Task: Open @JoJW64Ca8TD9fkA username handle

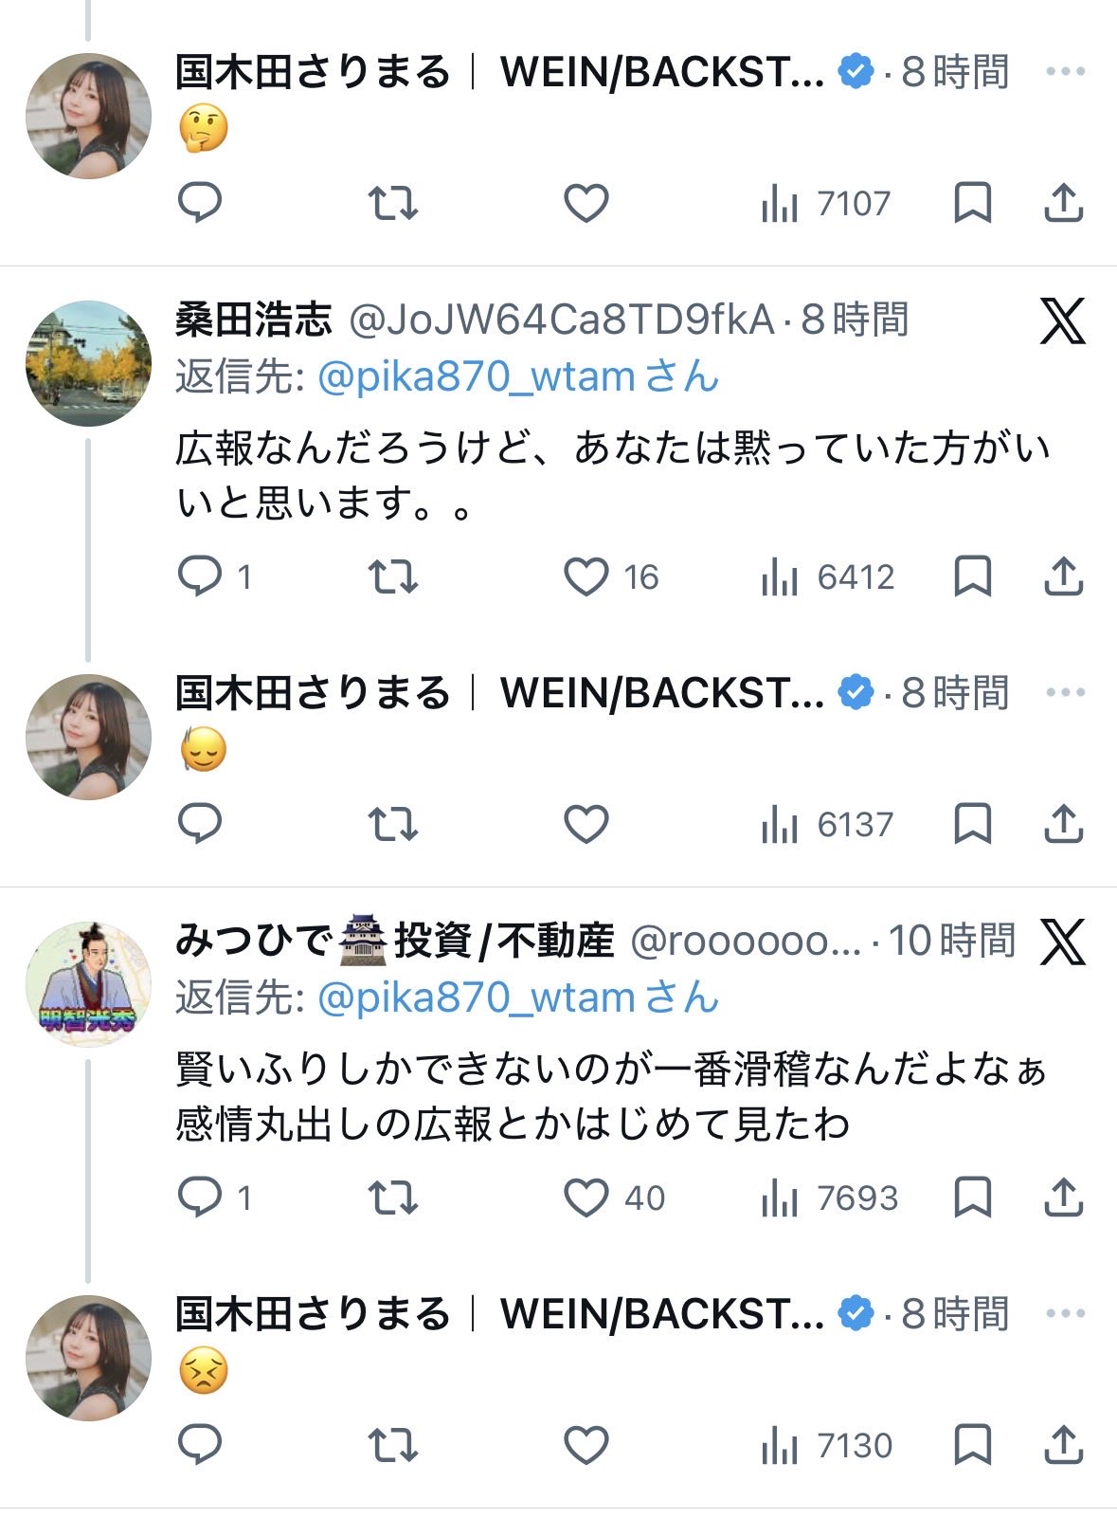Action: coord(562,320)
